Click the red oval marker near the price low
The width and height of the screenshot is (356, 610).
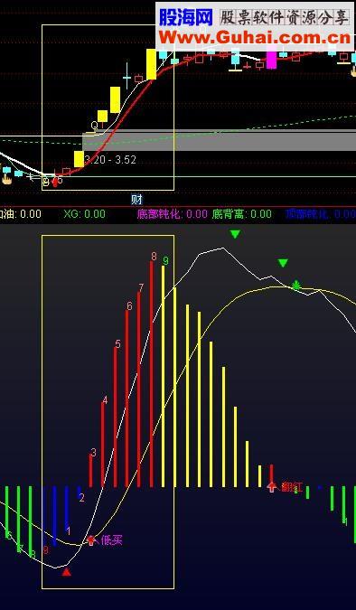tap(55, 182)
